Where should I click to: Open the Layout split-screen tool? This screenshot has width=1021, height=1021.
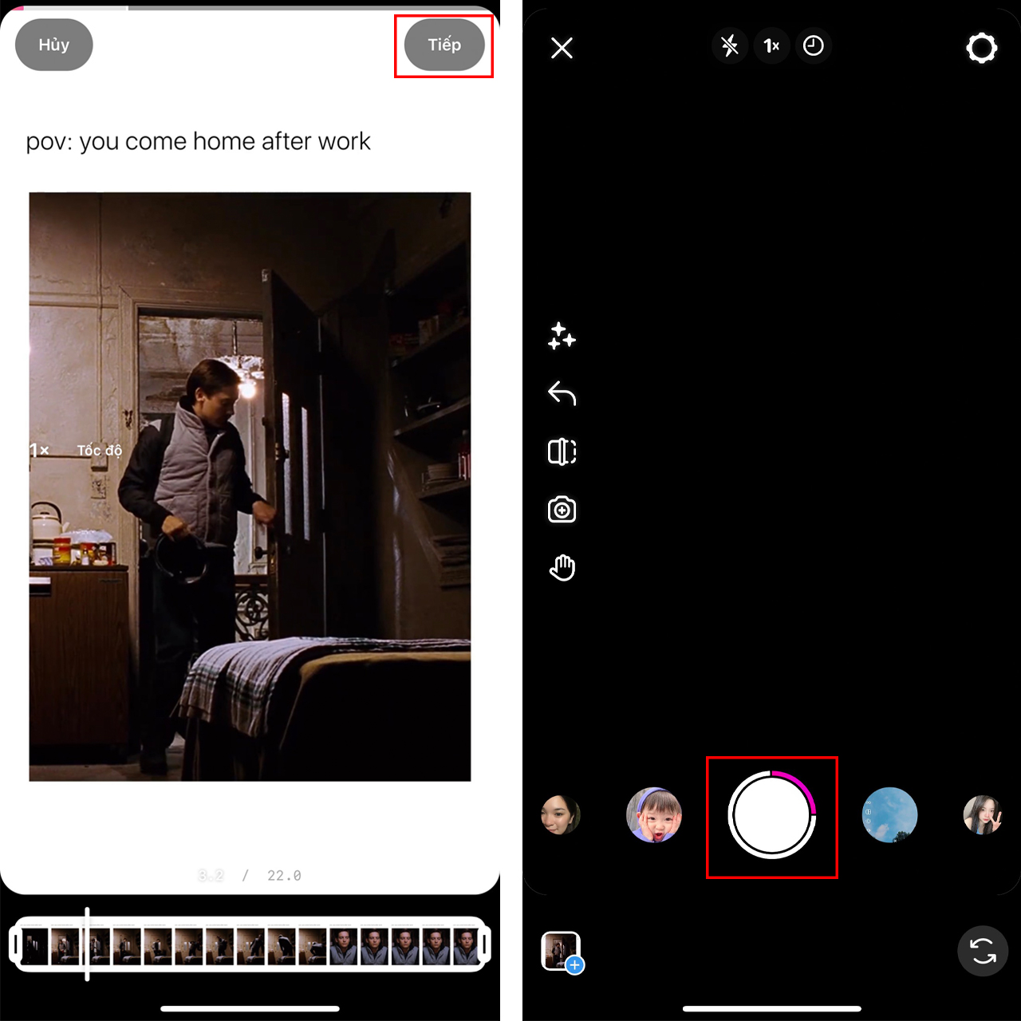pos(562,451)
